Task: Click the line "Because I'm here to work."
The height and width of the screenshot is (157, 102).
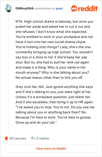Action: [x=36, y=117]
